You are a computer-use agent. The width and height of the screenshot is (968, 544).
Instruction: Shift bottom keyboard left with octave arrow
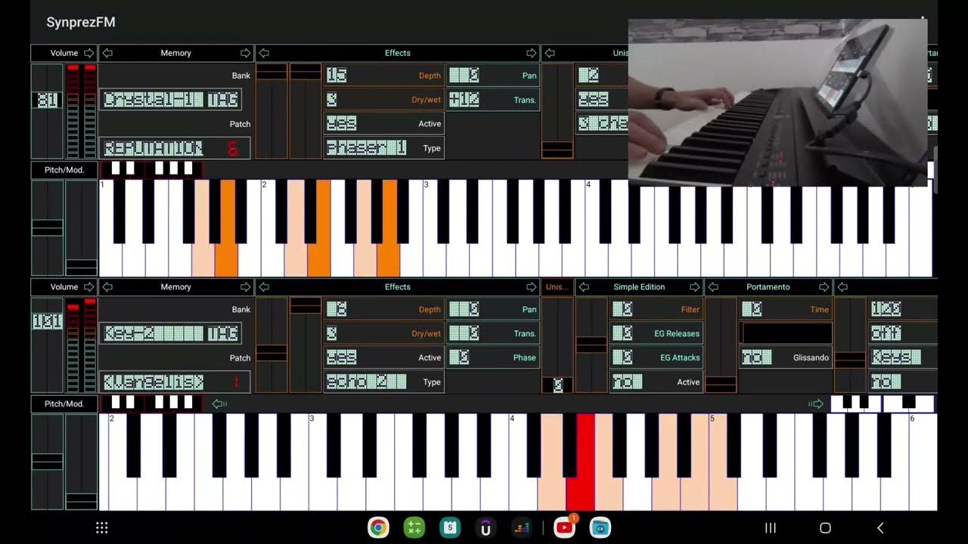tap(219, 404)
